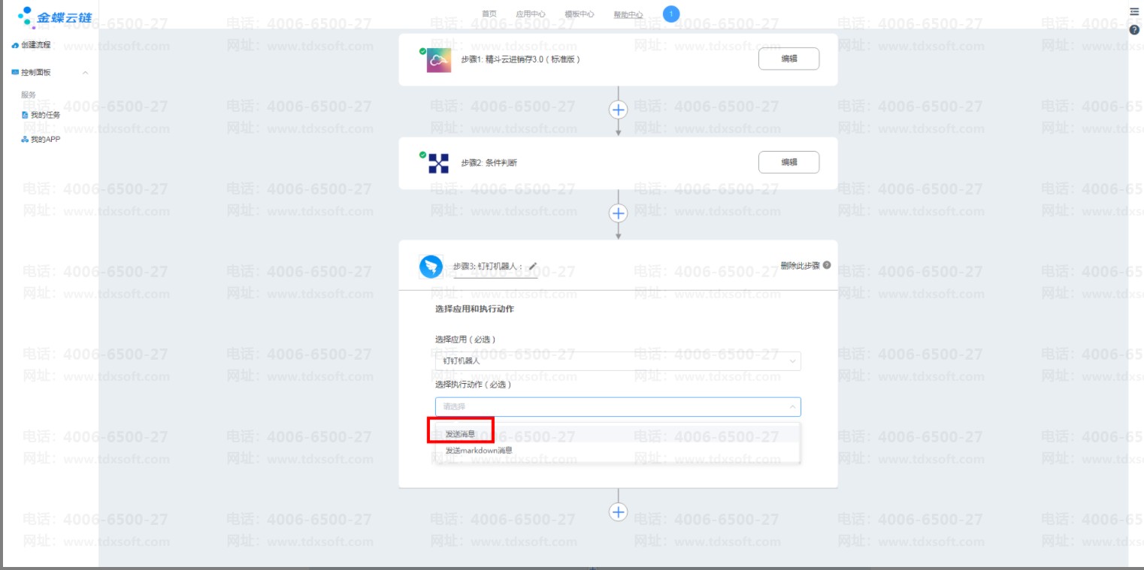The image size is (1144, 570).
Task: Click the 创建流程 sidebar icon
Action: coord(15,46)
